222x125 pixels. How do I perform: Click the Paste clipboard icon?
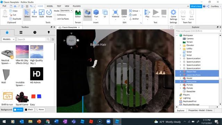point(5,14)
